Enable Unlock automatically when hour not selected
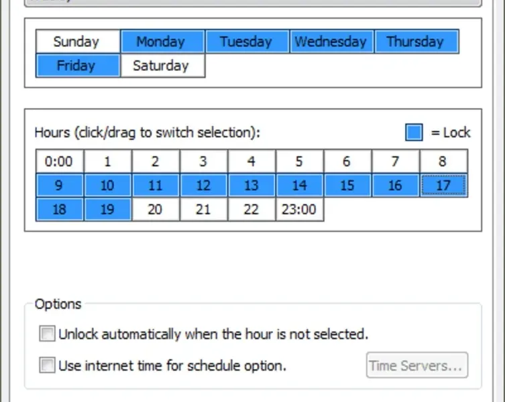The image size is (505, 402). 47,334
